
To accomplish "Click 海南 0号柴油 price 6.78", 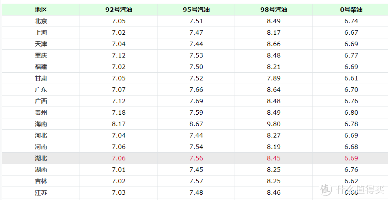I will [x=351, y=124].
